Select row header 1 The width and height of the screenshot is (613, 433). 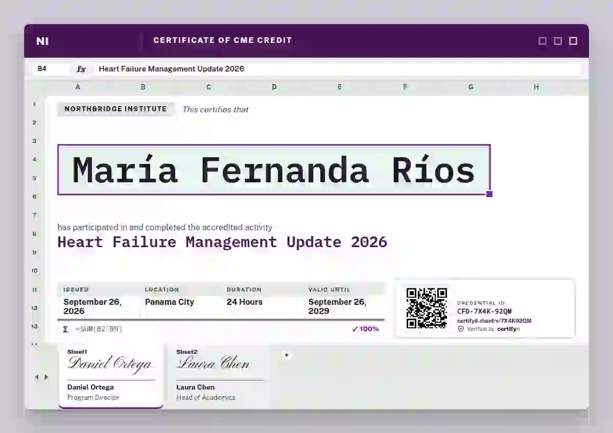35,104
